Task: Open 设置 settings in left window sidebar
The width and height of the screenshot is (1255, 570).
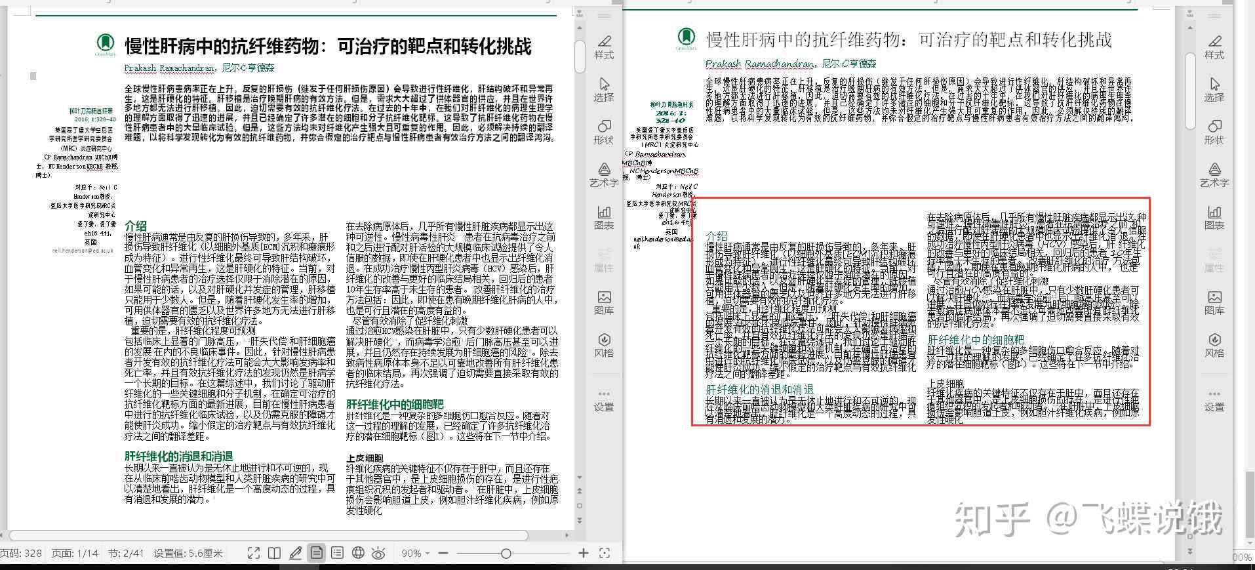Action: pyautogui.click(x=604, y=400)
